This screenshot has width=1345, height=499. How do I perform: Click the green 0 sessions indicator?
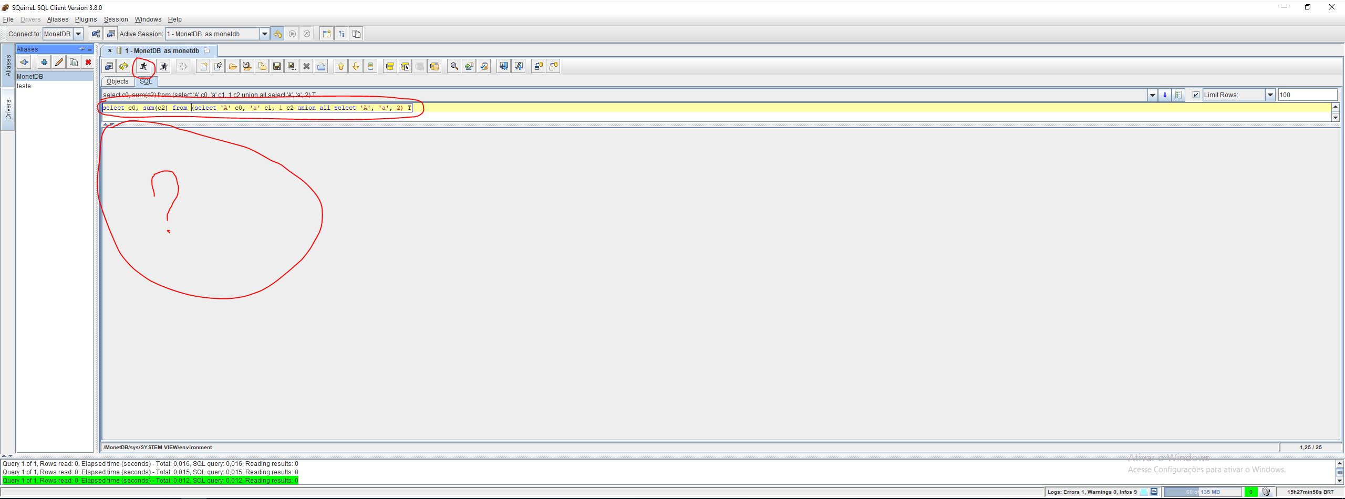click(1251, 492)
